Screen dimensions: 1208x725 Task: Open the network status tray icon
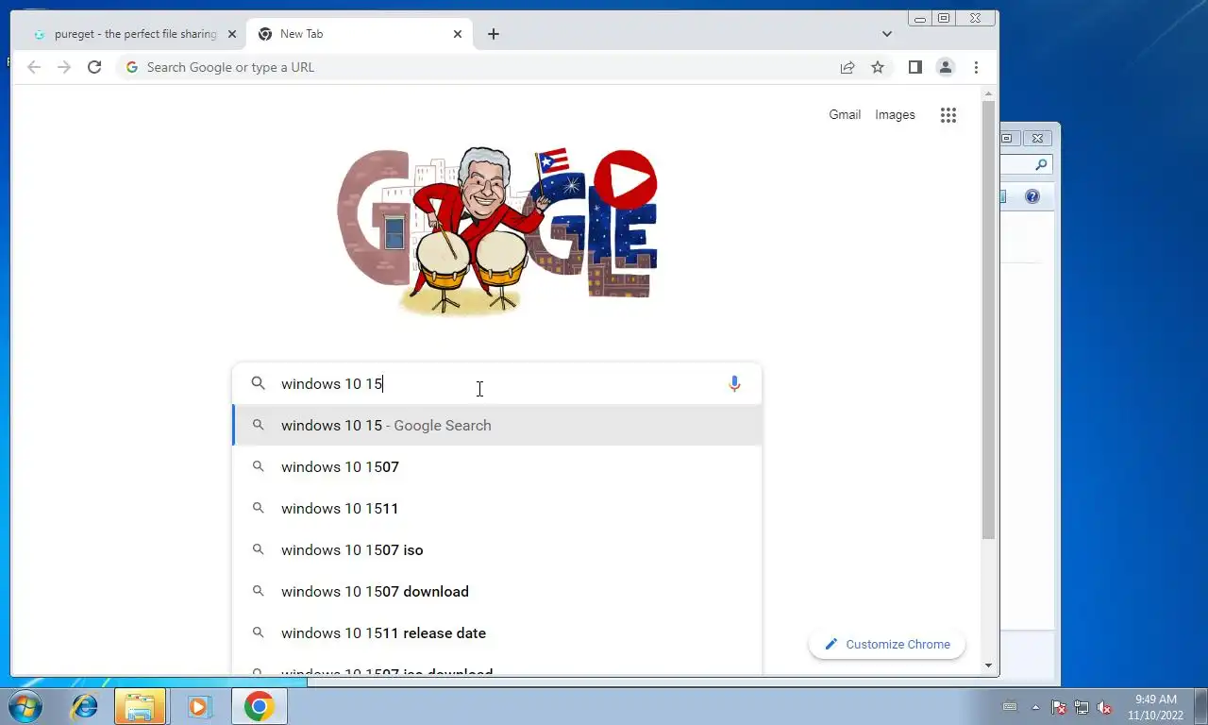1082,707
